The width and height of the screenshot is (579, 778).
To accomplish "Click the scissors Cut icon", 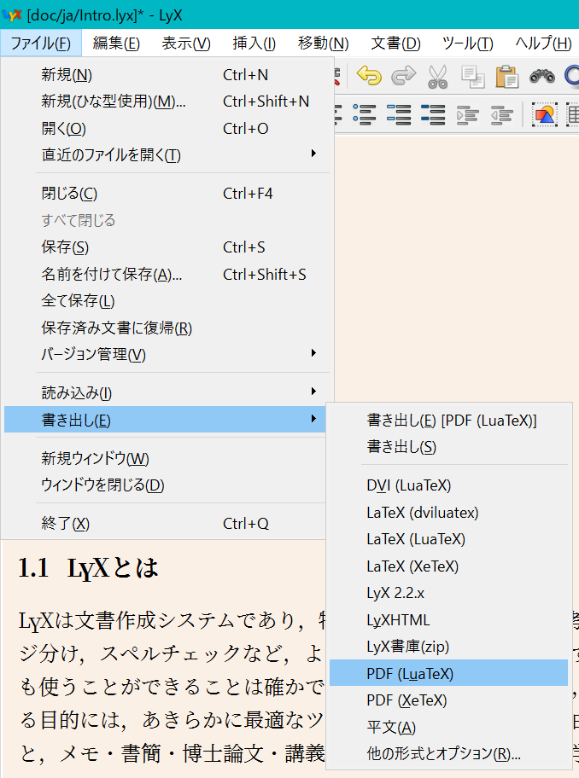I will [x=437, y=77].
